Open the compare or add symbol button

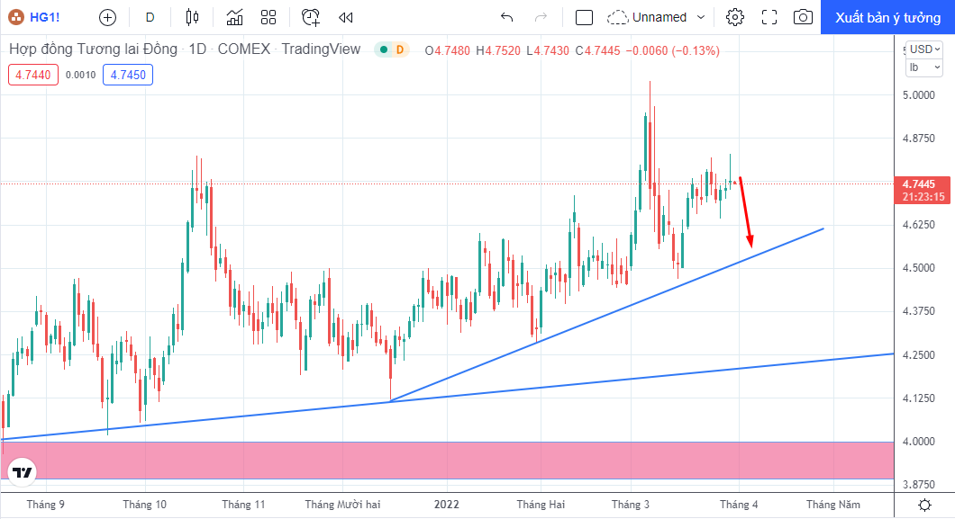108,18
